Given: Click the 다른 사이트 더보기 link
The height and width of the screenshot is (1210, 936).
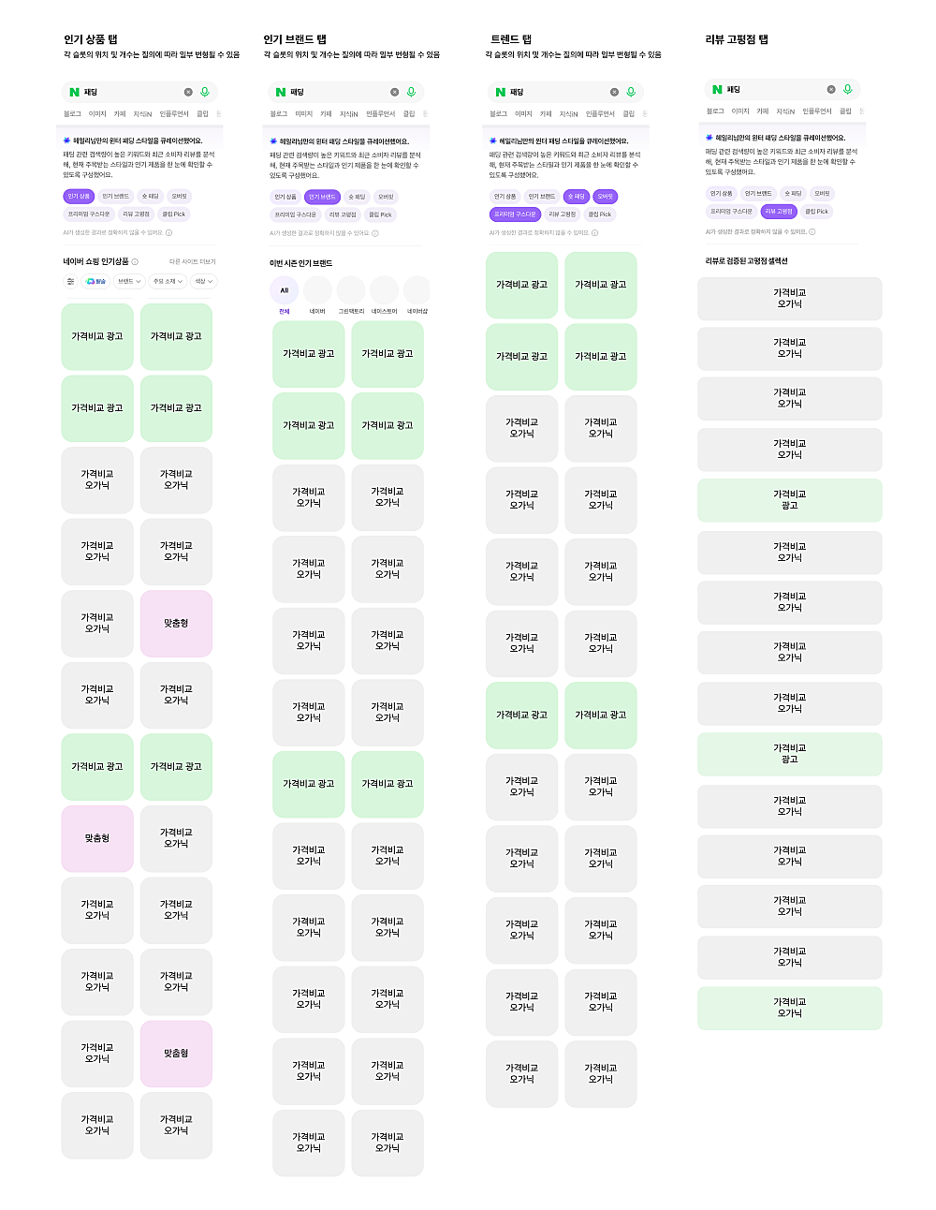Looking at the screenshot, I should [192, 262].
